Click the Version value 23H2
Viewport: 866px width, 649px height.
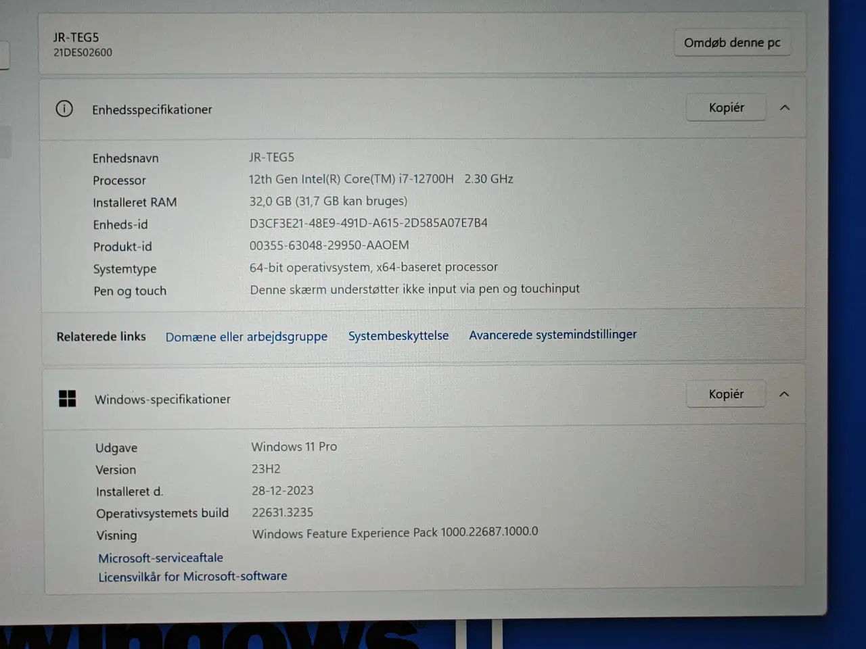266,468
